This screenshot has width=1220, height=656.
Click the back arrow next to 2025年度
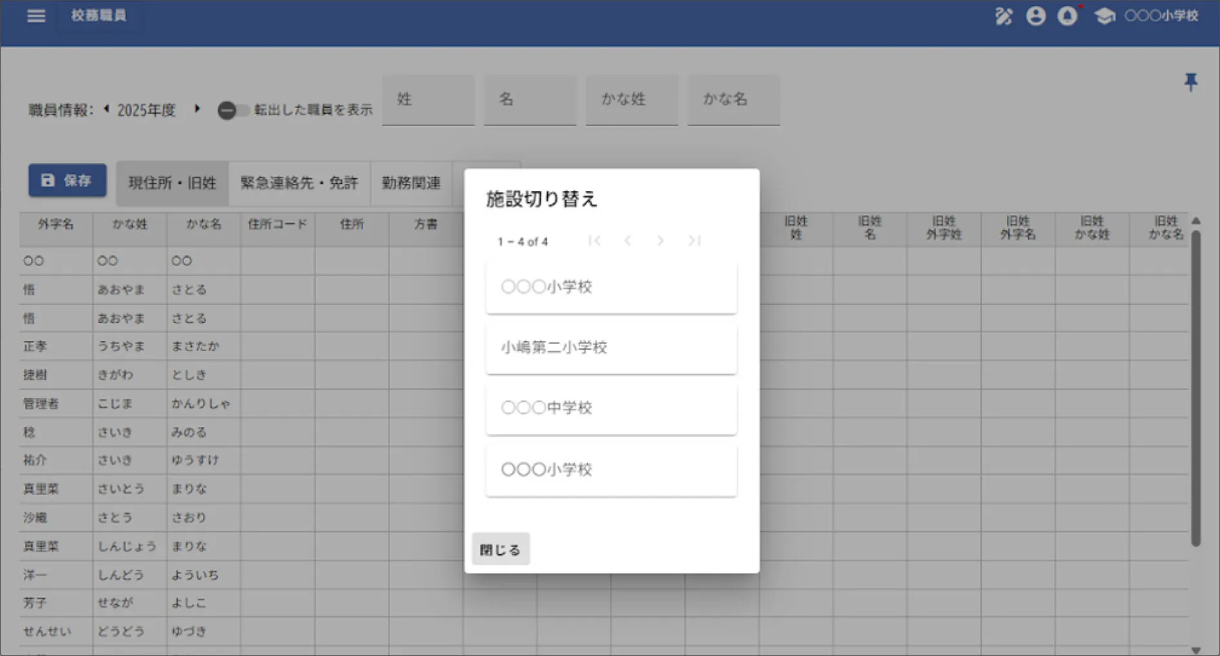[x=106, y=109]
